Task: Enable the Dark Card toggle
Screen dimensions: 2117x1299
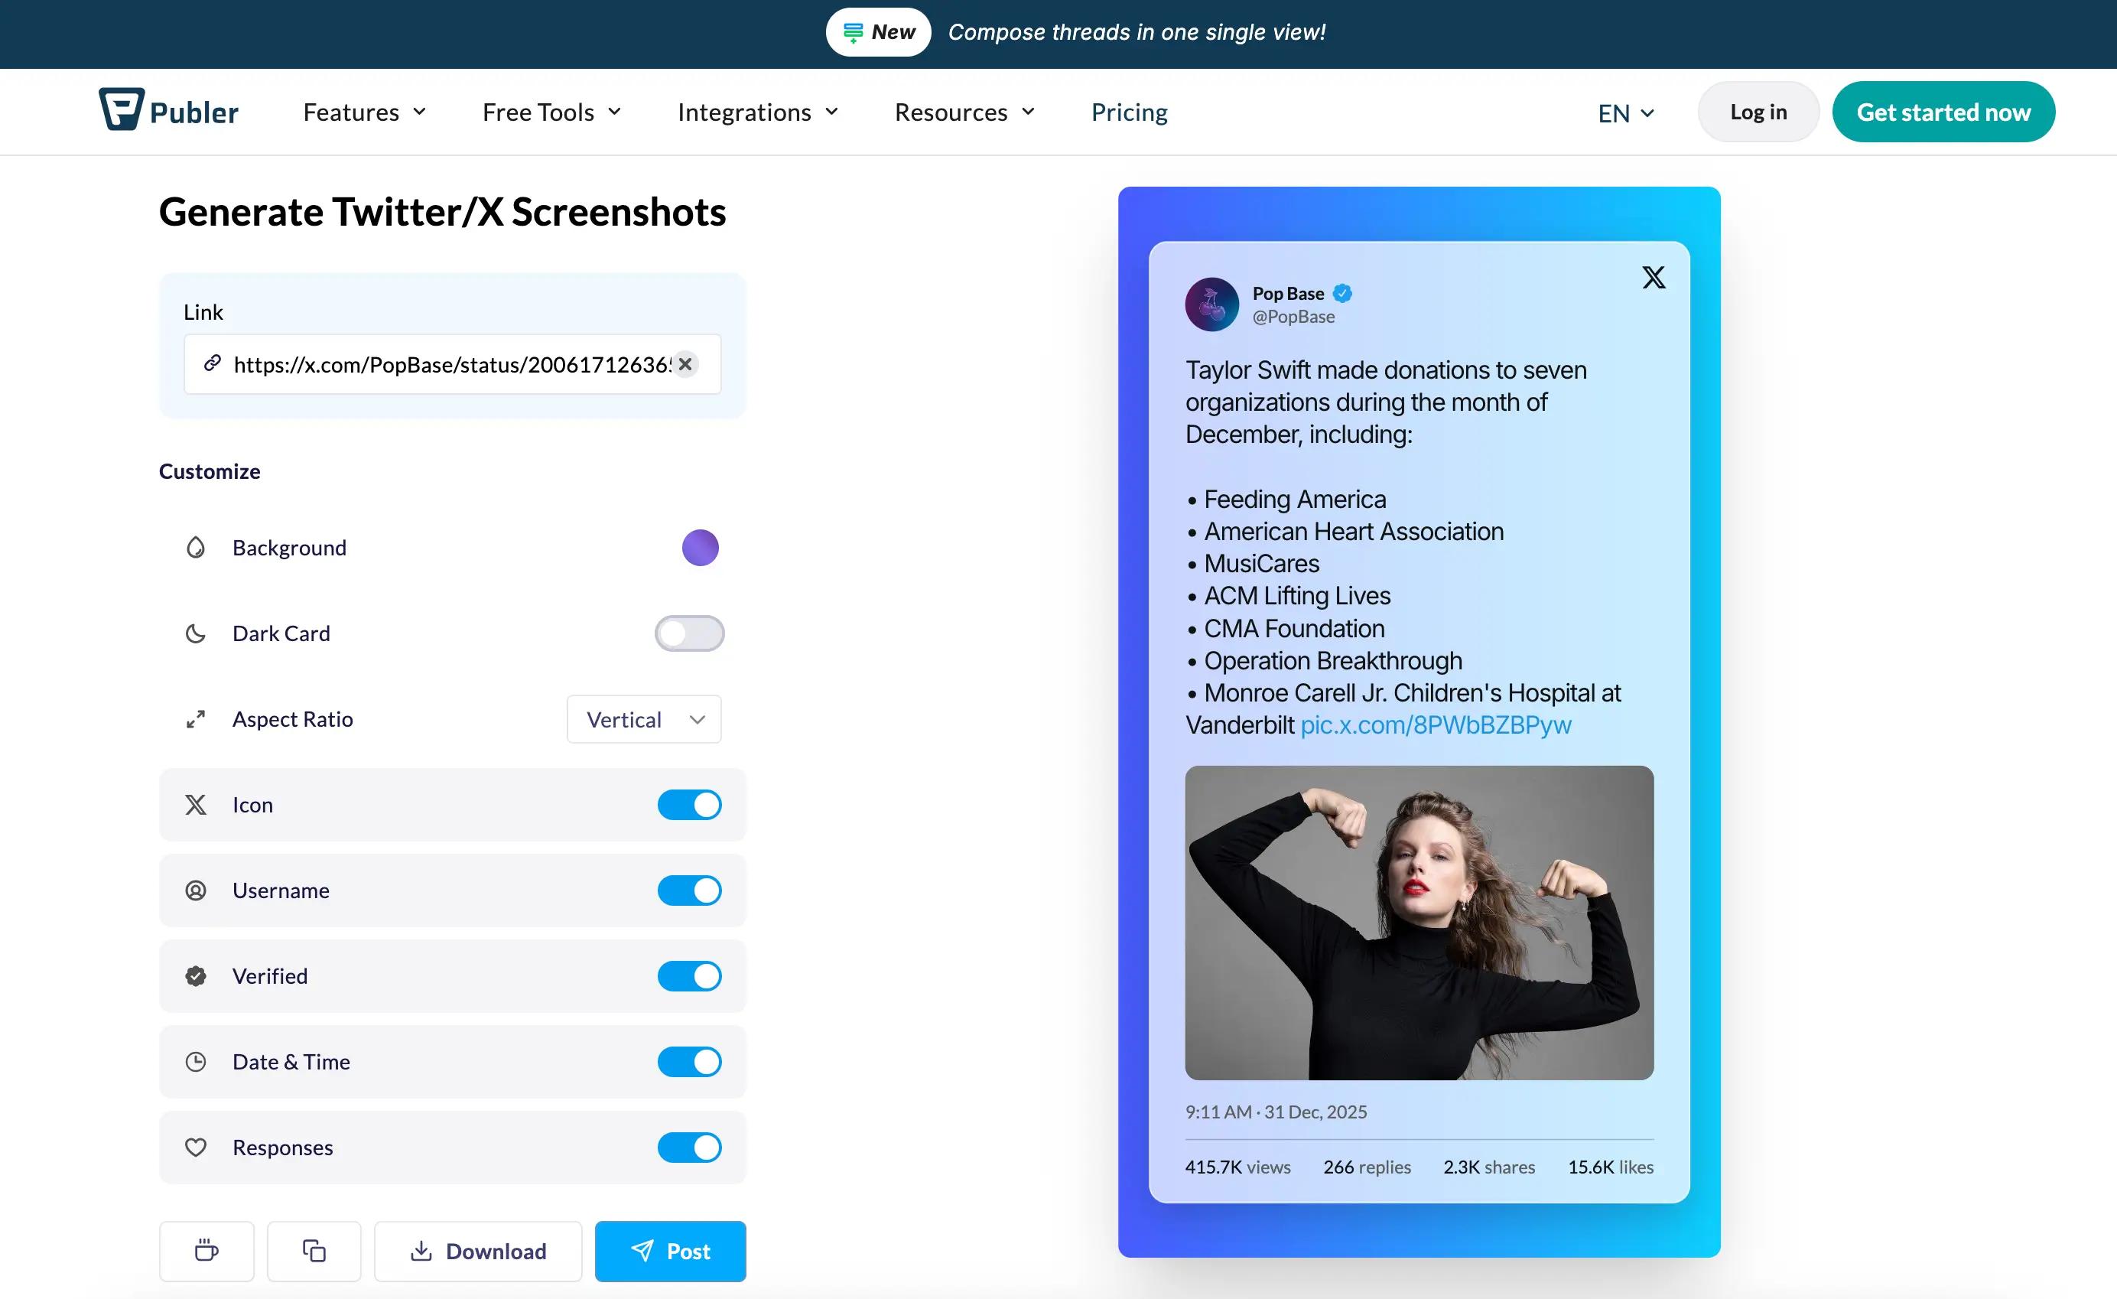Action: 689,633
